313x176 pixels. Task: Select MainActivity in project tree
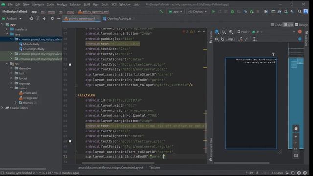(x=29, y=44)
